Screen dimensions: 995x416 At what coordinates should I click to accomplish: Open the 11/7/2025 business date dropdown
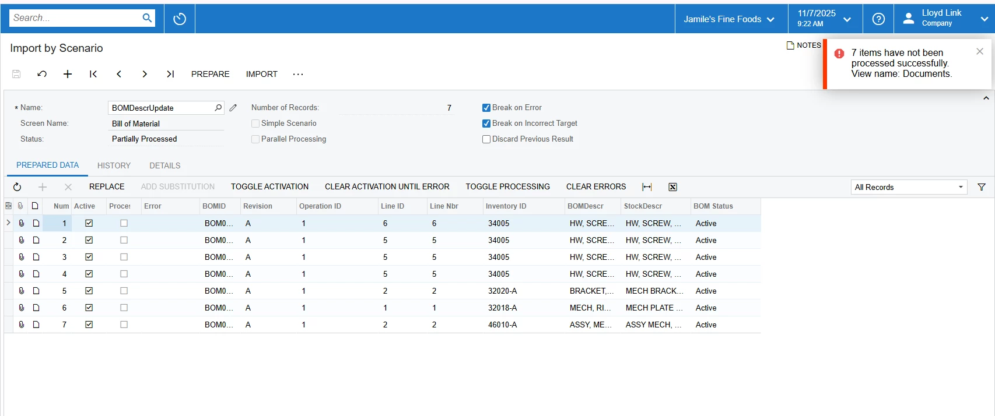[x=825, y=19]
